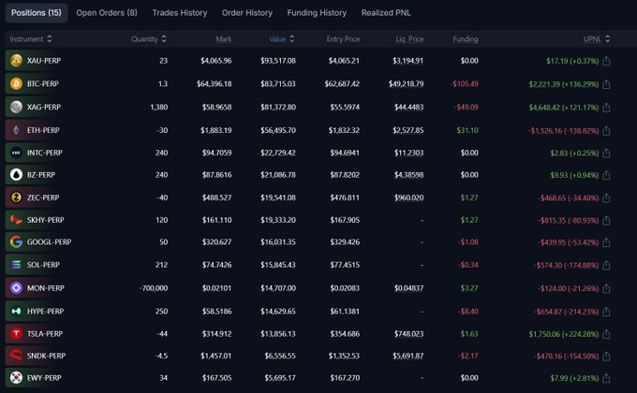Sort positions by Value column
This screenshot has height=393, width=637.
click(282, 39)
